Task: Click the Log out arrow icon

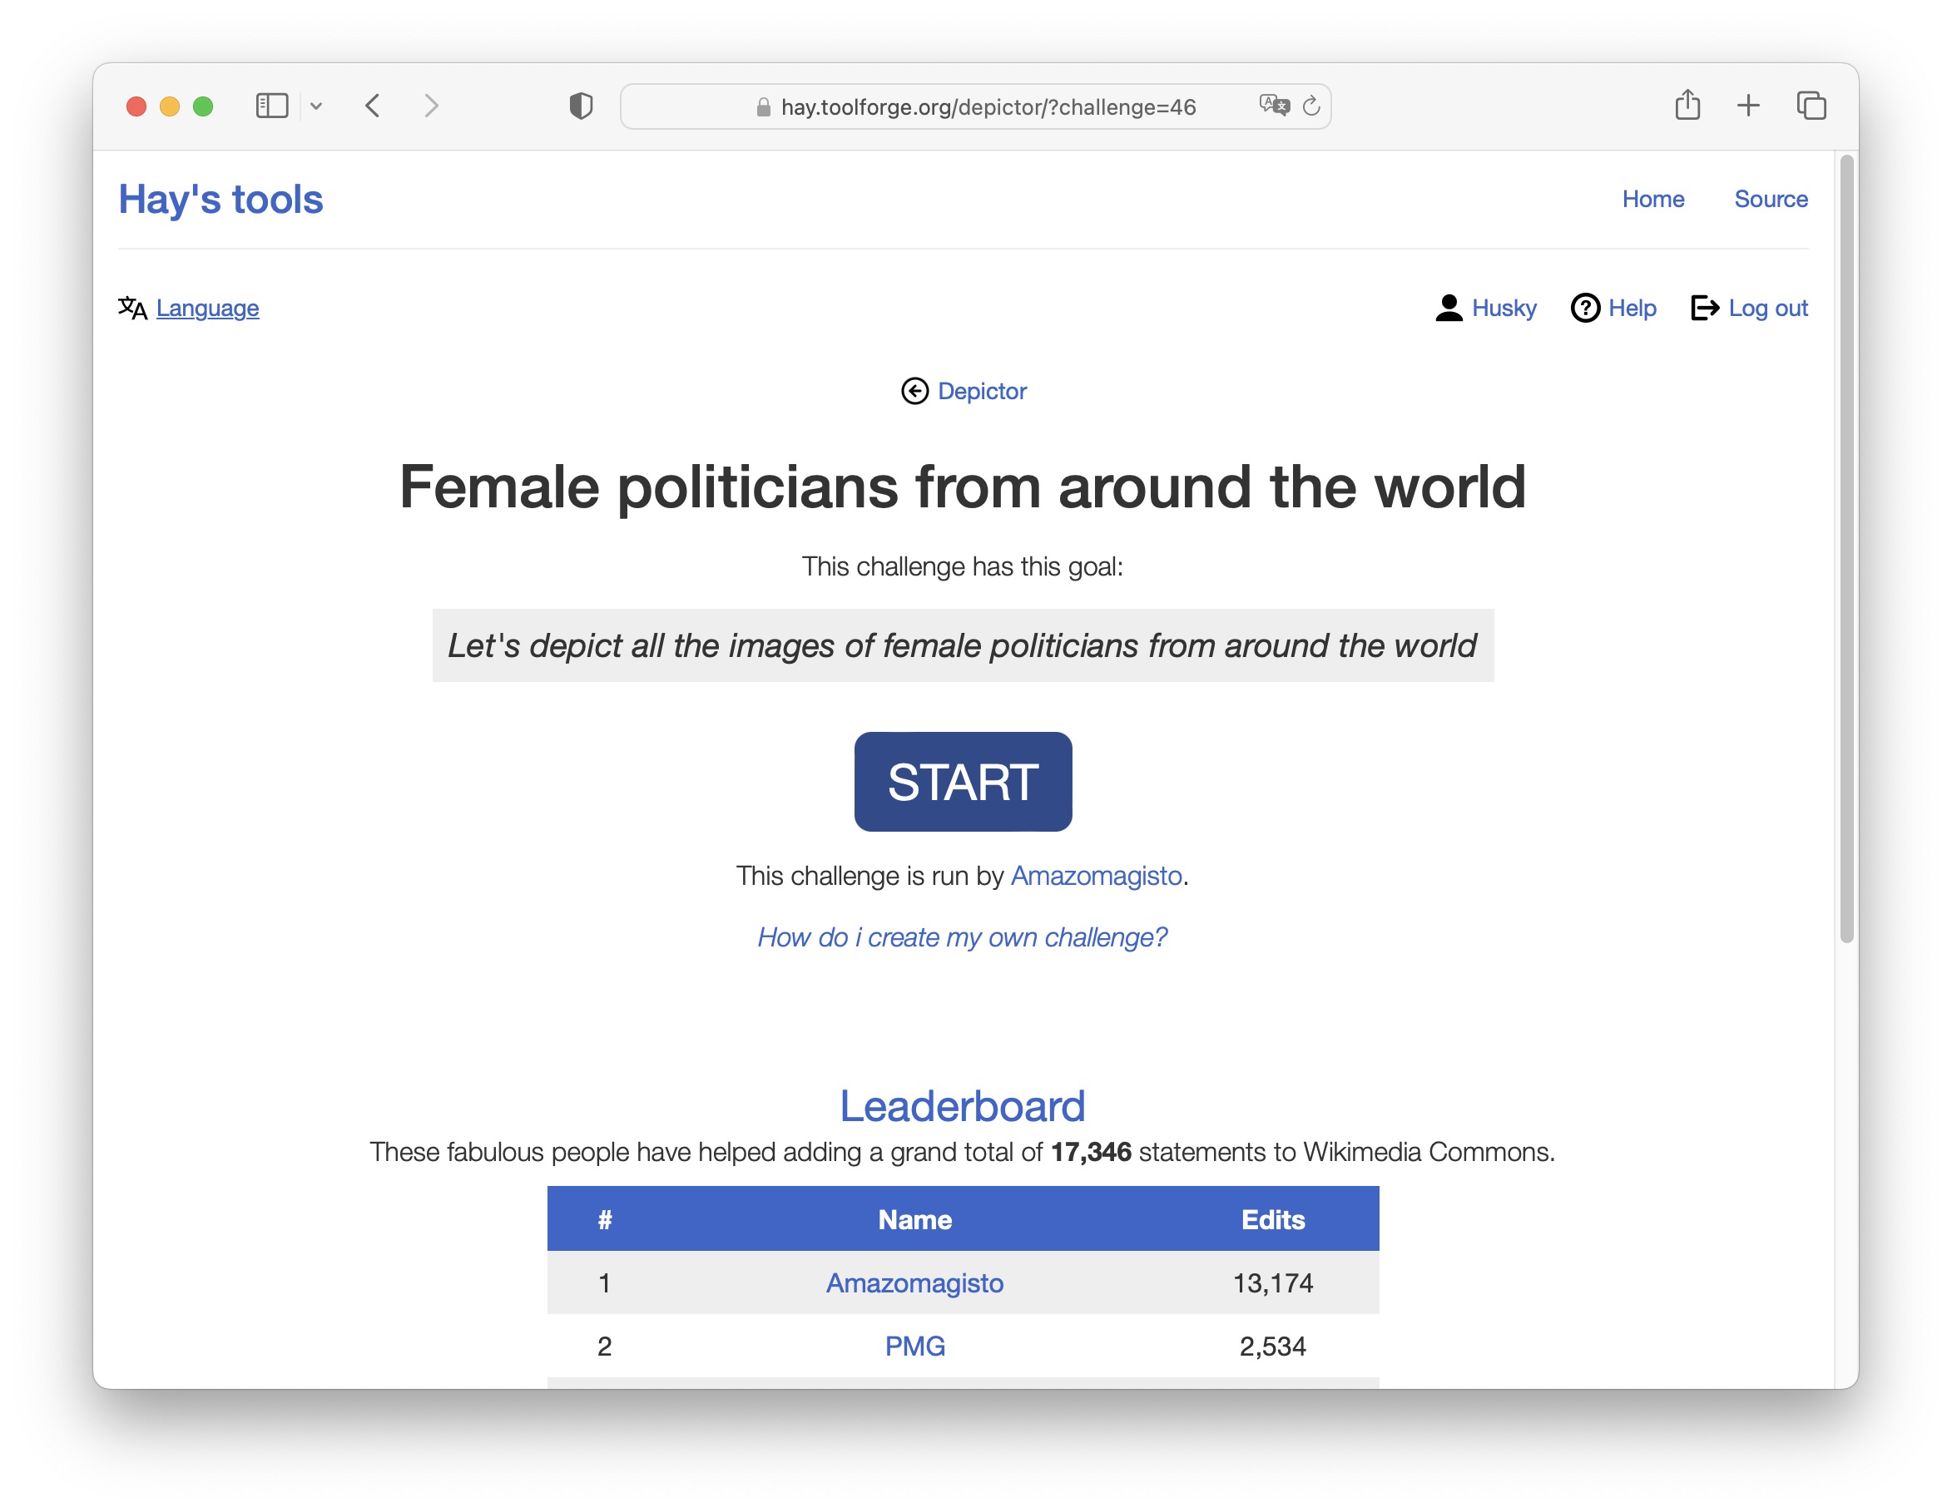Action: tap(1706, 309)
